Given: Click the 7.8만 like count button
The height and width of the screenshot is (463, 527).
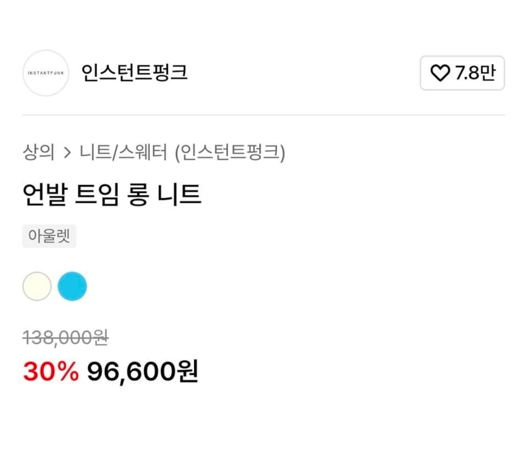Looking at the screenshot, I should click(463, 73).
